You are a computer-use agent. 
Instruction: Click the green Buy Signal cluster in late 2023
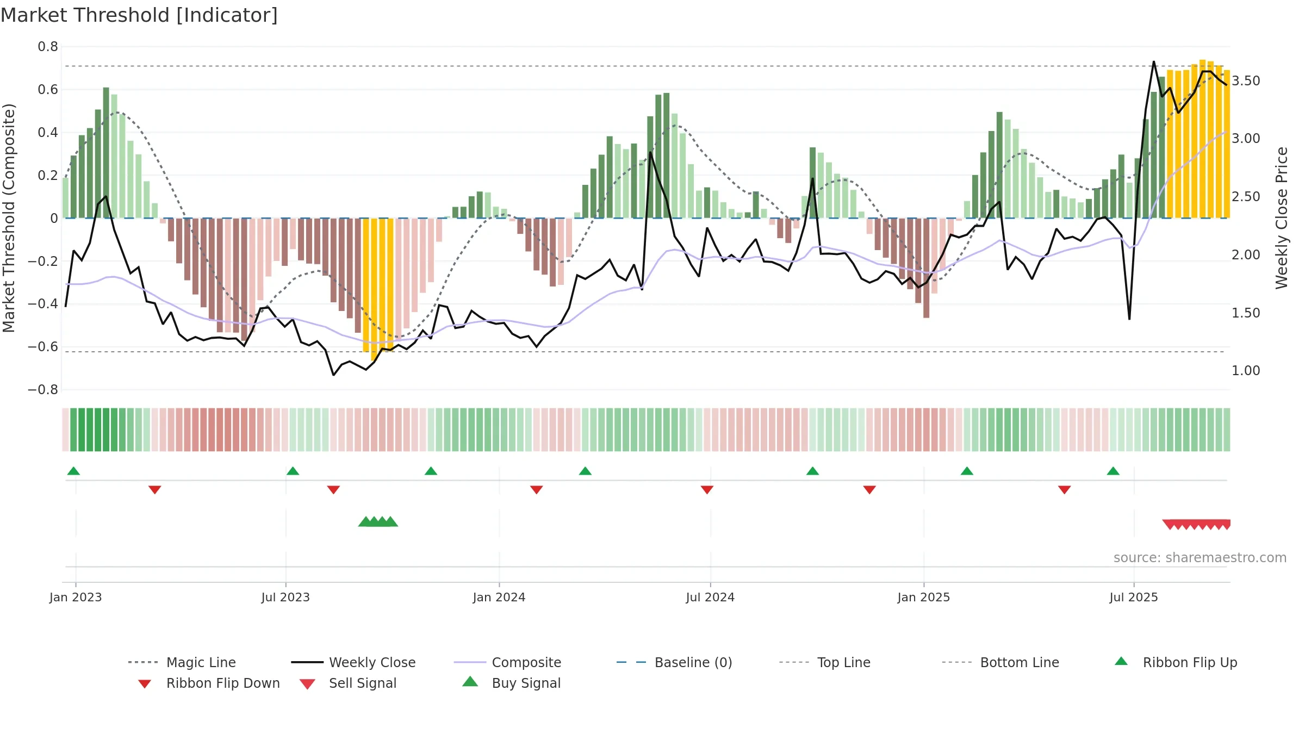378,522
